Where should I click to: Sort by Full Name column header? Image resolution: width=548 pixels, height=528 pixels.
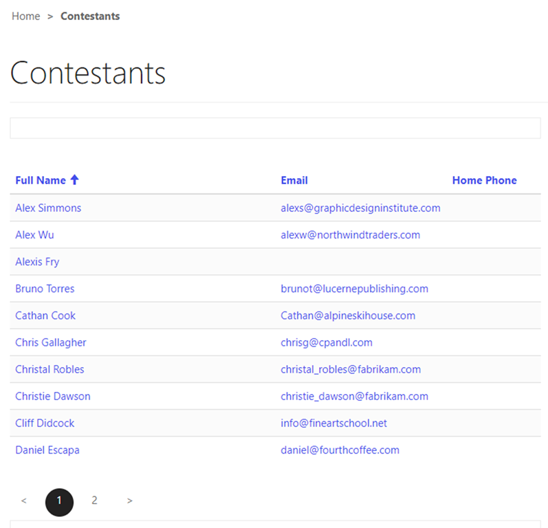click(x=41, y=180)
